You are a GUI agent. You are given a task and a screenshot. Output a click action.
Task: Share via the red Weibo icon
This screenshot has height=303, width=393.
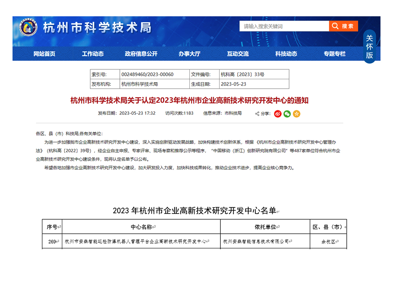click(x=278, y=114)
